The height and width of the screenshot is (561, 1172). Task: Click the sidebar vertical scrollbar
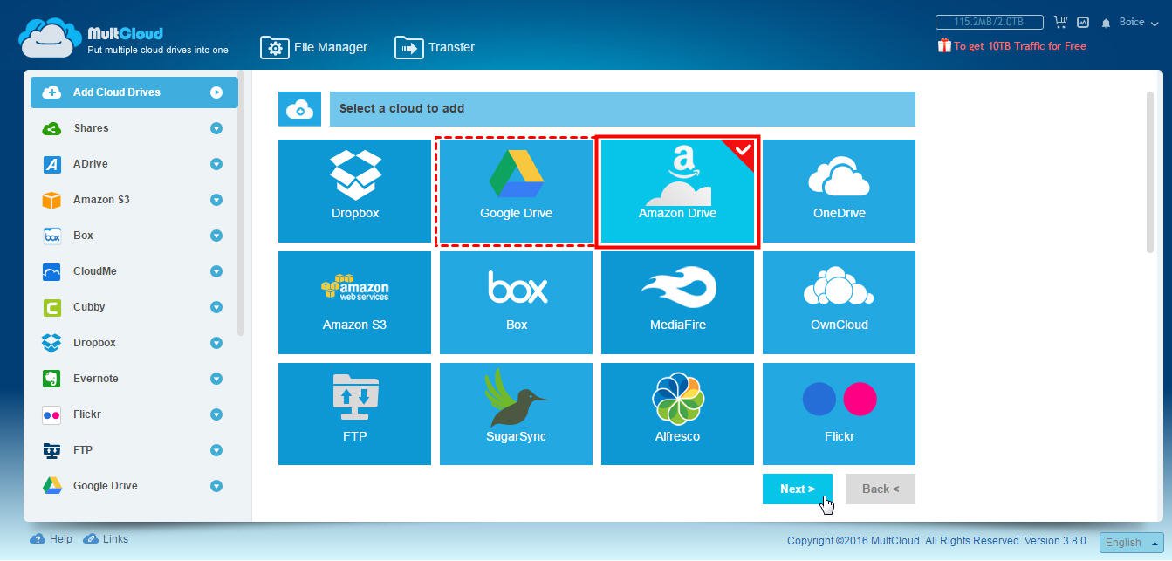click(x=241, y=205)
